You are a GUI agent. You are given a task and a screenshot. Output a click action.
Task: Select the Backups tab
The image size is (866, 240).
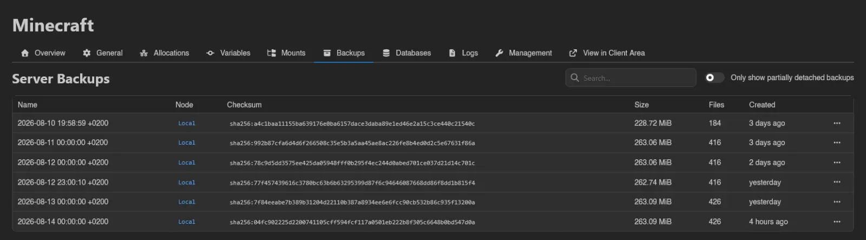344,53
